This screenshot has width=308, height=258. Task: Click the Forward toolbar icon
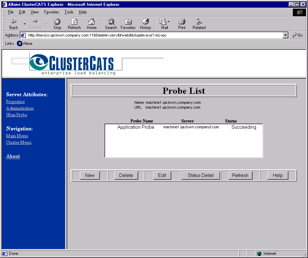point(35,24)
